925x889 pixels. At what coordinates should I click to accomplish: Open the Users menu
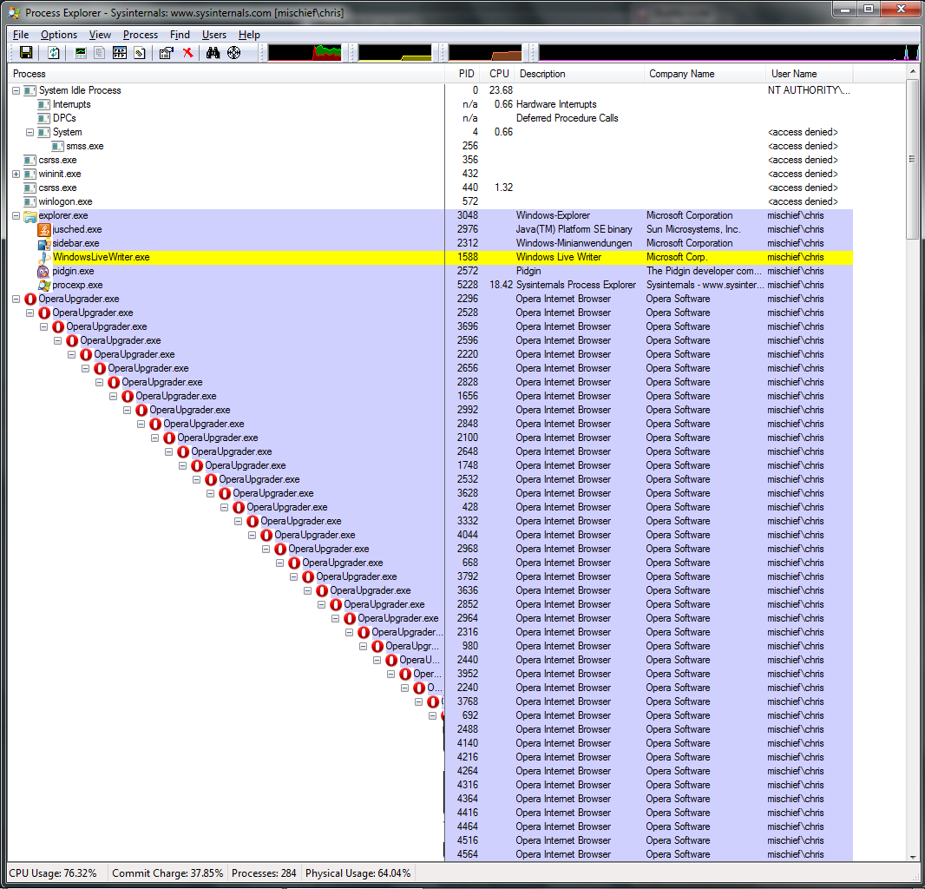pyautogui.click(x=214, y=35)
